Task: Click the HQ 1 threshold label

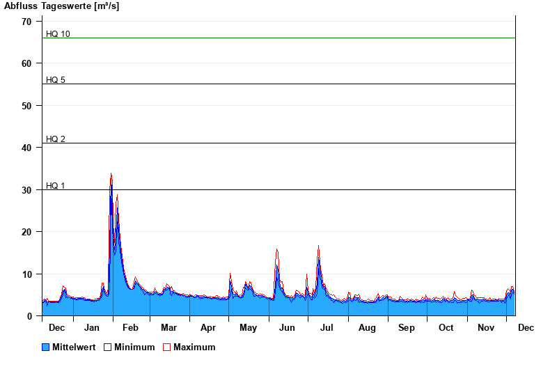Action: point(56,186)
